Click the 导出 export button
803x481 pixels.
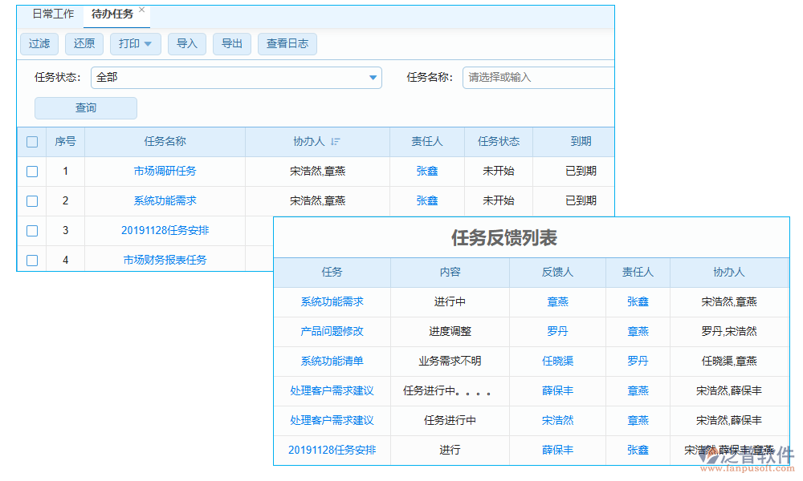click(231, 44)
